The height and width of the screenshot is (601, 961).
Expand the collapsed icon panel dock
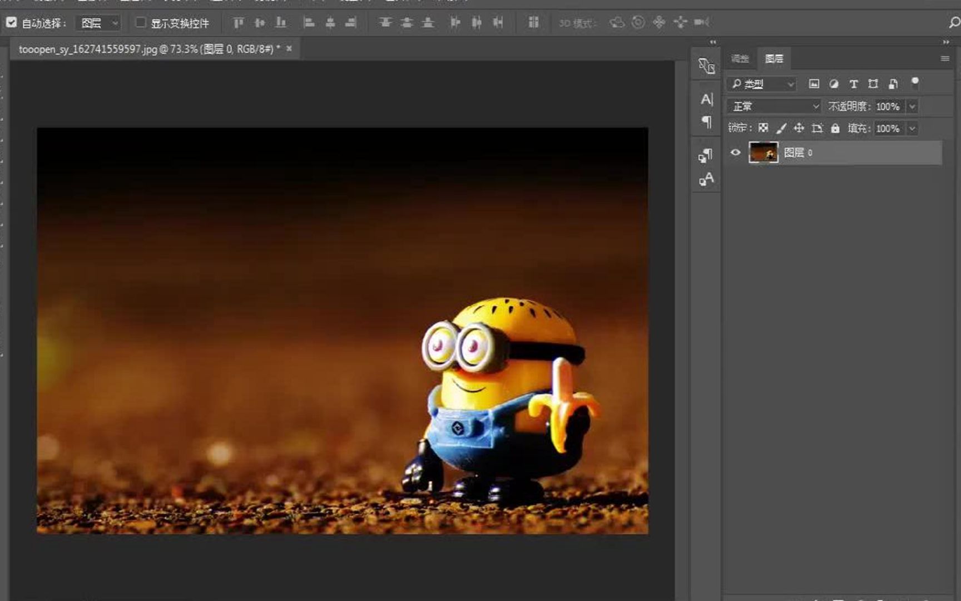pos(713,42)
